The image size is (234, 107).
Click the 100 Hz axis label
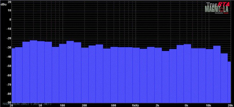[62, 105]
